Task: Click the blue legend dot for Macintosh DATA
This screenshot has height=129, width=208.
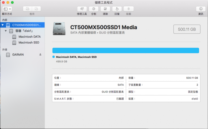Action: click(x=54, y=57)
